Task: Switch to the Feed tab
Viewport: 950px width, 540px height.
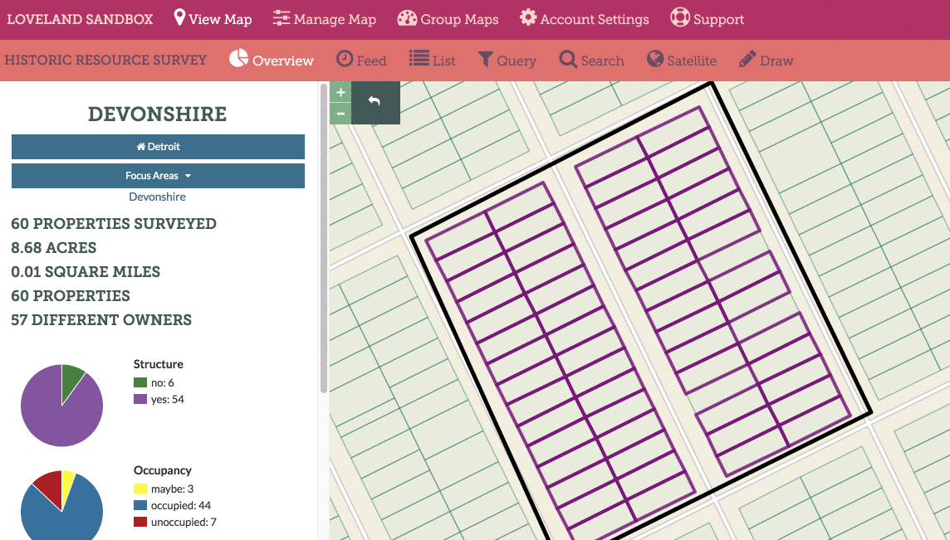Action: (361, 60)
